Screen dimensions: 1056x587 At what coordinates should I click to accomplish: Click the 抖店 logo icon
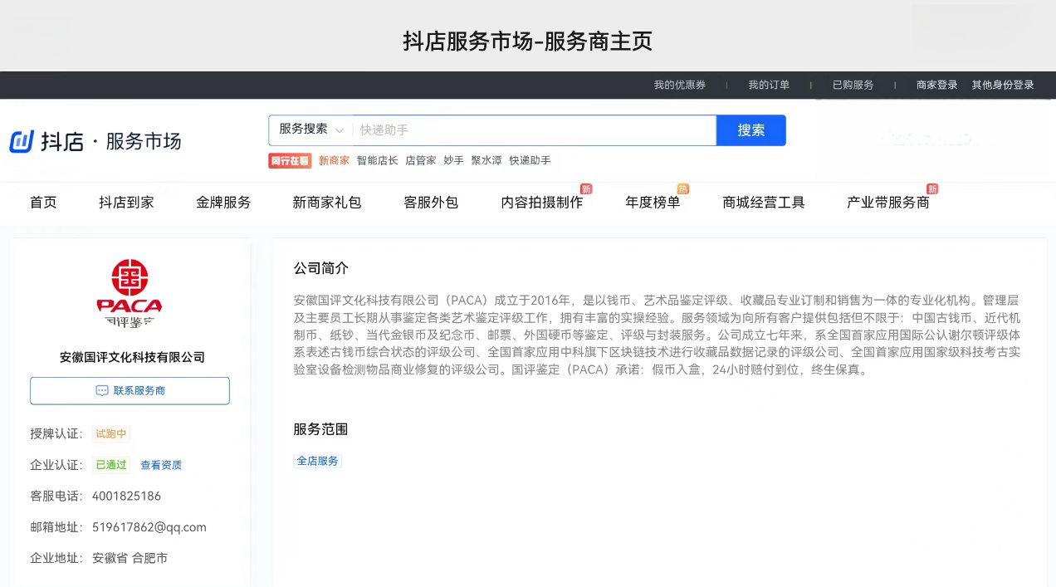pyautogui.click(x=21, y=141)
